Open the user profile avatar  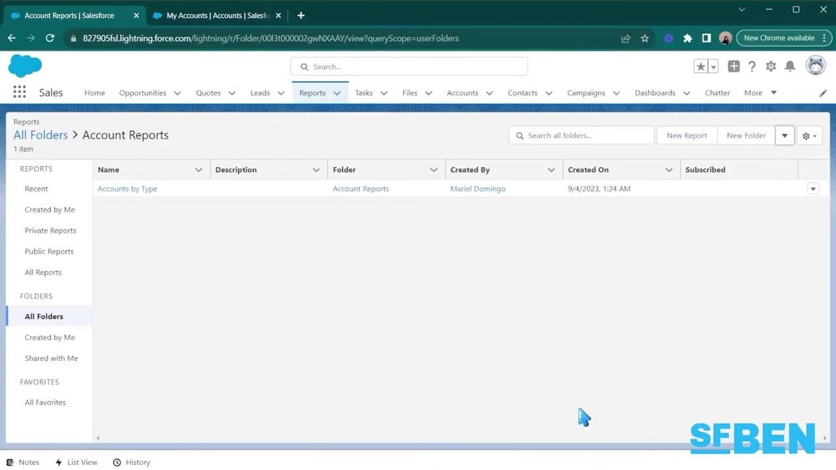coord(815,66)
